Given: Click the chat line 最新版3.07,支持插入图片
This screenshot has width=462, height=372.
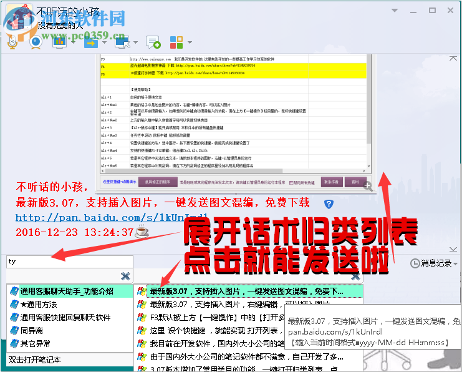Looking at the screenshot, I should point(163,203).
